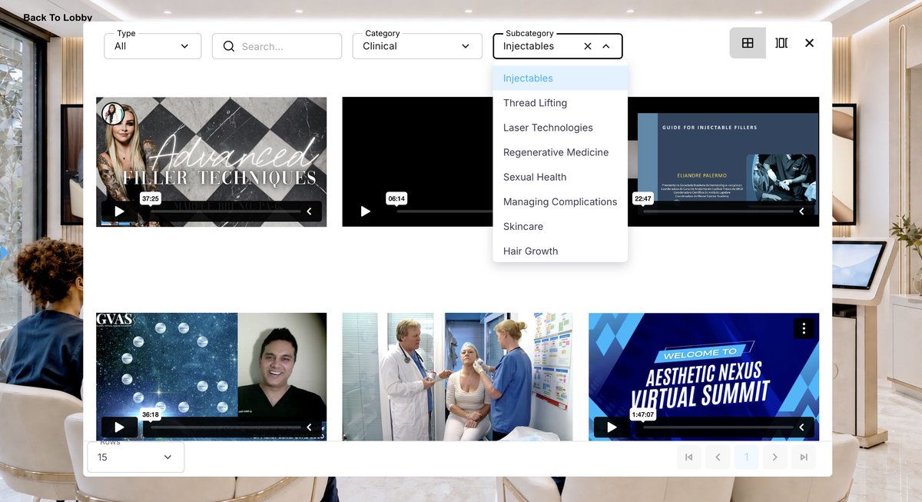Choose Laser Technologies subcategory
The height and width of the screenshot is (502, 922).
click(560, 128)
